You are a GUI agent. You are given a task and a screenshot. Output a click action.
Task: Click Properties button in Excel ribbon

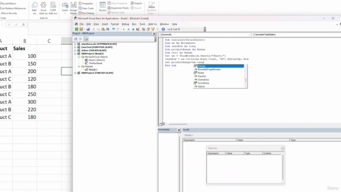[x=86, y=4]
